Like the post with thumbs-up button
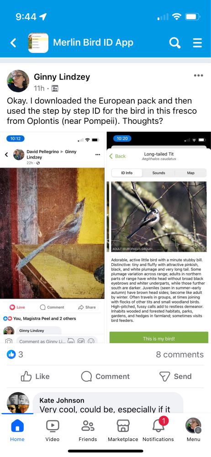The image size is (211, 457). pyautogui.click(x=35, y=376)
